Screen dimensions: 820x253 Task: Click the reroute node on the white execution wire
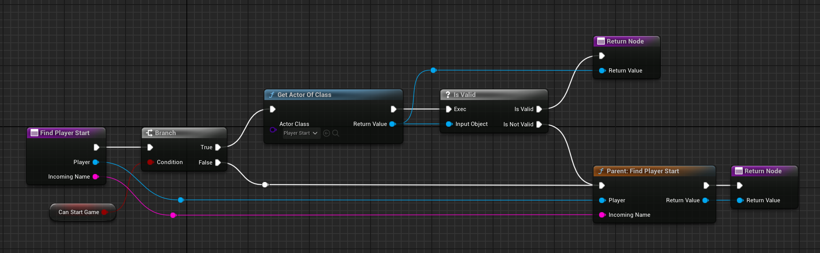(265, 185)
